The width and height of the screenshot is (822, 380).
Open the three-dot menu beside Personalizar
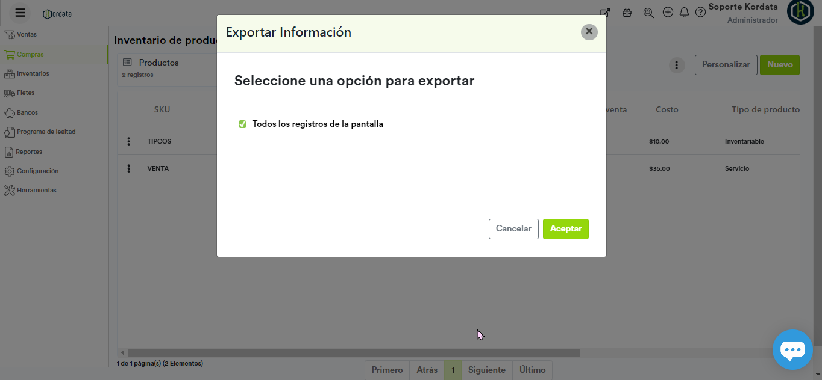677,65
